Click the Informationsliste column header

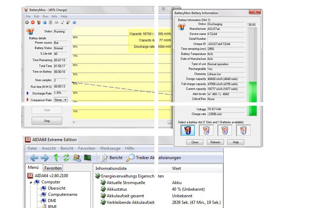point(132,168)
